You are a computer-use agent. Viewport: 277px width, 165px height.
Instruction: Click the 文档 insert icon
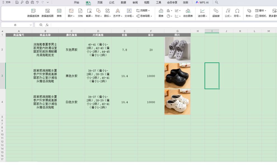point(80,13)
